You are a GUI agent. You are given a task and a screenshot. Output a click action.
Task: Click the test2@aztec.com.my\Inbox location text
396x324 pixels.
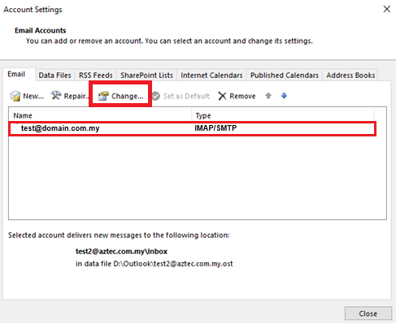pyautogui.click(x=121, y=252)
